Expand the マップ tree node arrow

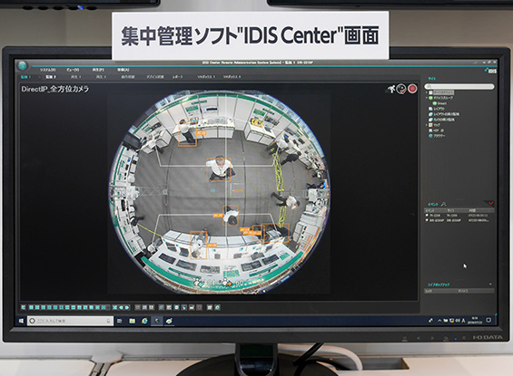coord(427,125)
